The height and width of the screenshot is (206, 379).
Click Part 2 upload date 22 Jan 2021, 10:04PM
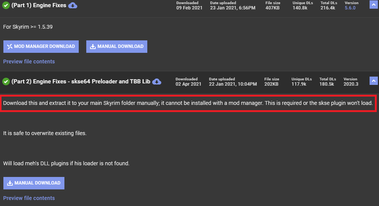pyautogui.click(x=233, y=84)
